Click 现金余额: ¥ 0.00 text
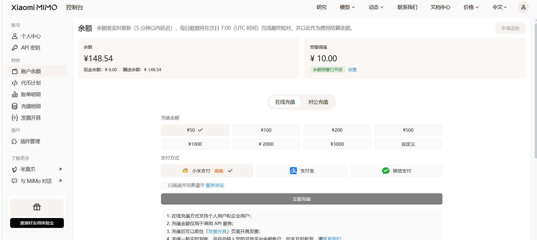 [100, 69]
